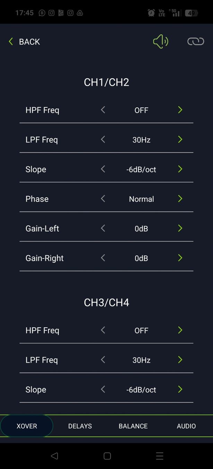
Task: Tap the green speaker mute icon
Action: click(160, 42)
